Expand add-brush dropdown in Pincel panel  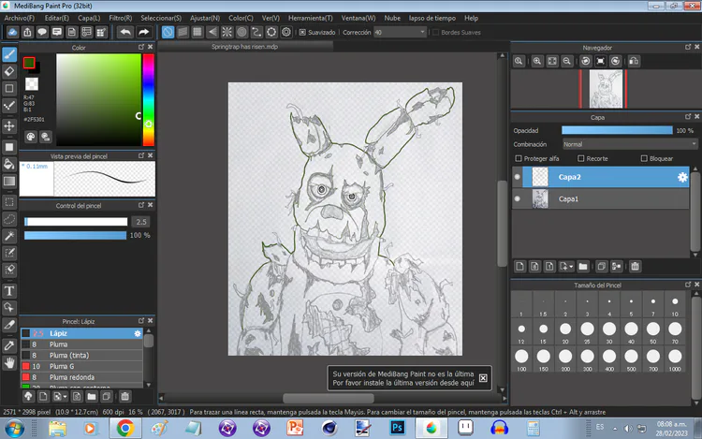65,397
